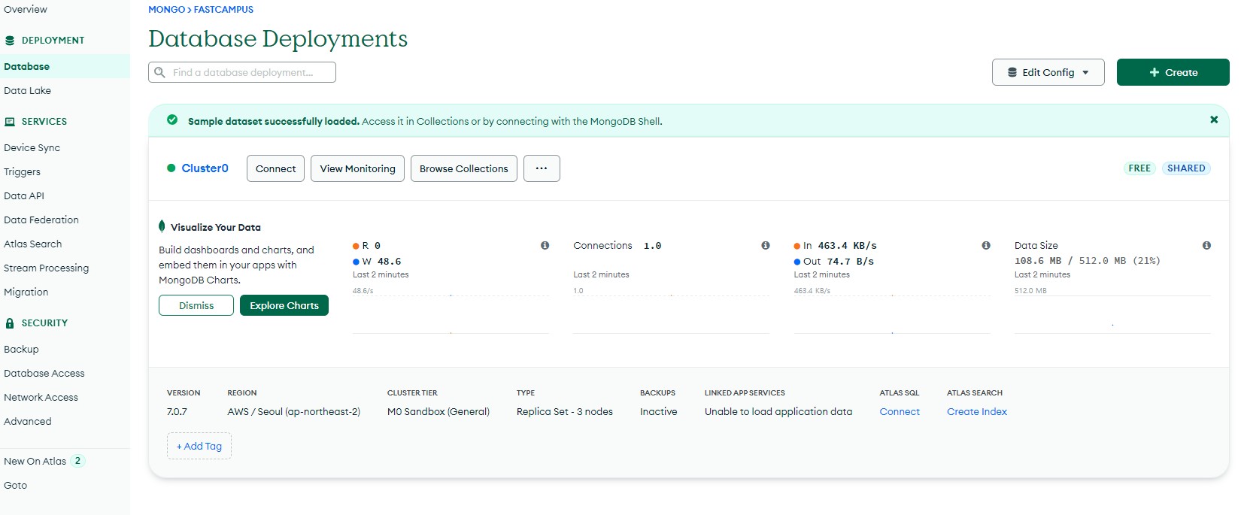Click the plus icon on Create button
Image resolution: width=1241 pixels, height=515 pixels.
click(1154, 72)
